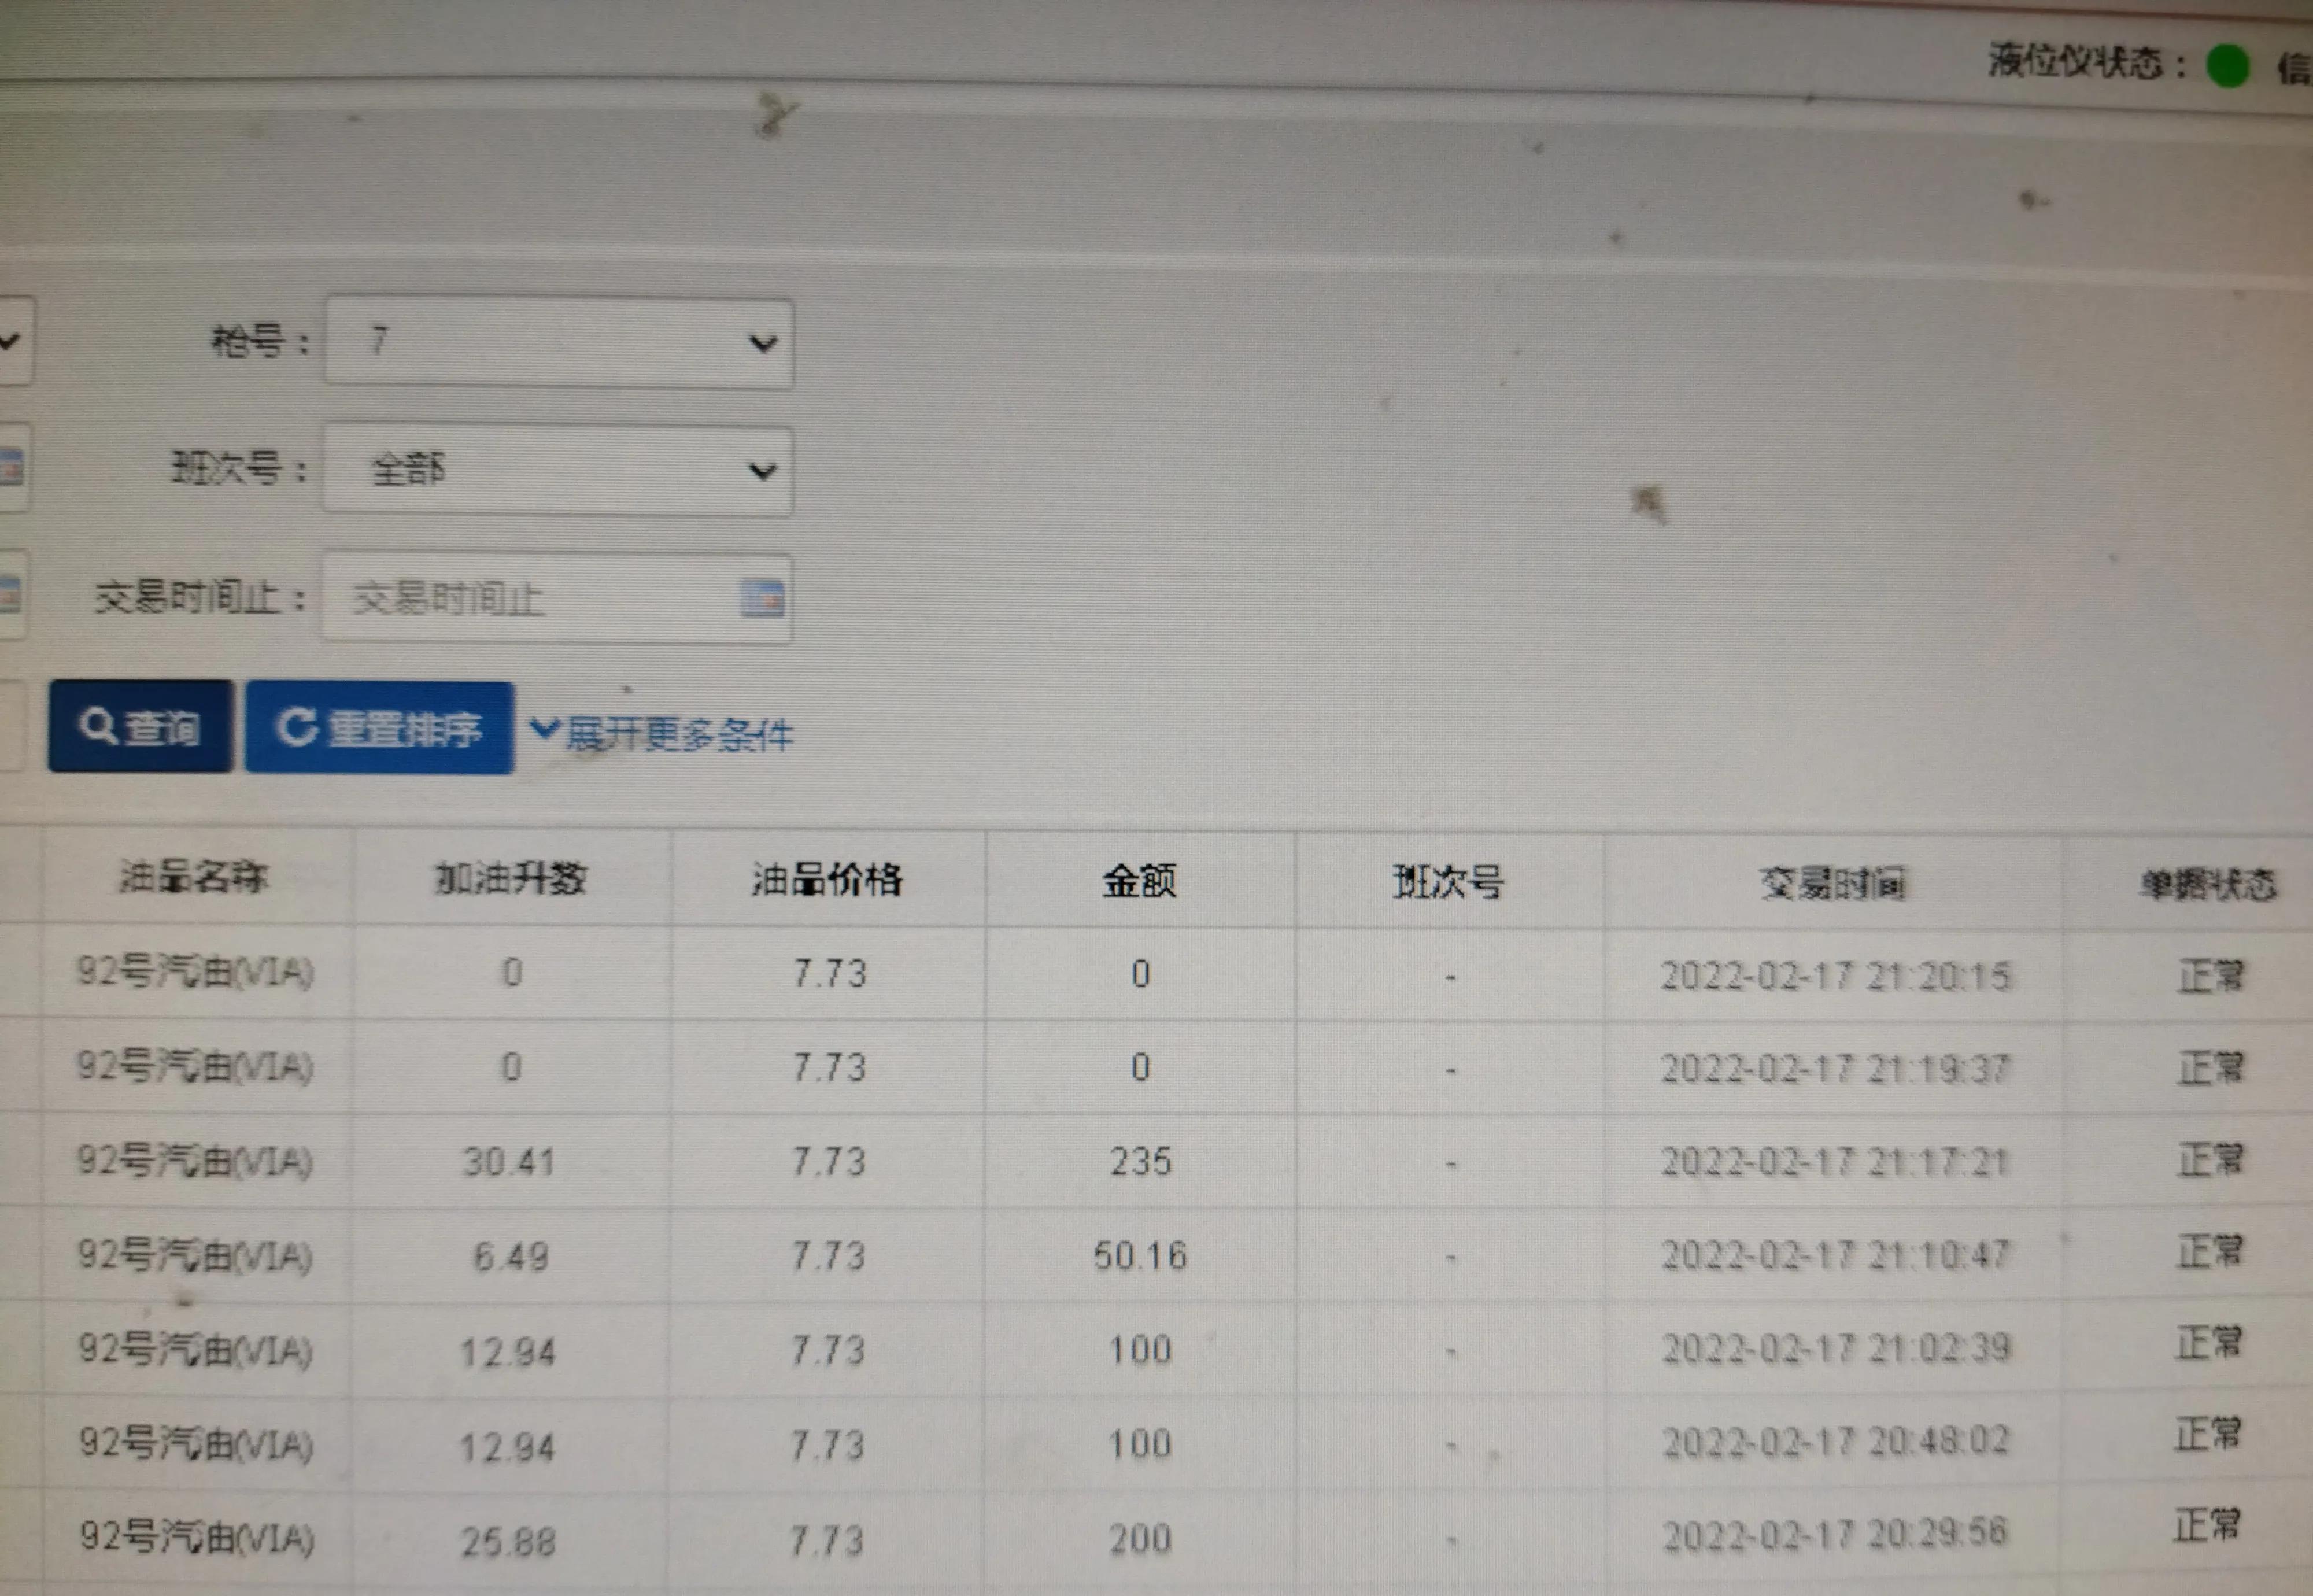Select the cell with 6.49 liters
Image resolution: width=2313 pixels, height=1596 pixels.
pos(511,1256)
